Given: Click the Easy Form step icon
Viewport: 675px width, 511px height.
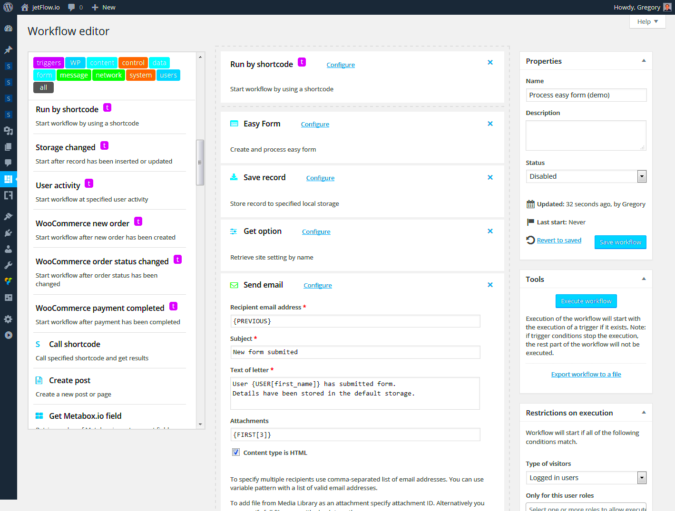Looking at the screenshot, I should [234, 124].
